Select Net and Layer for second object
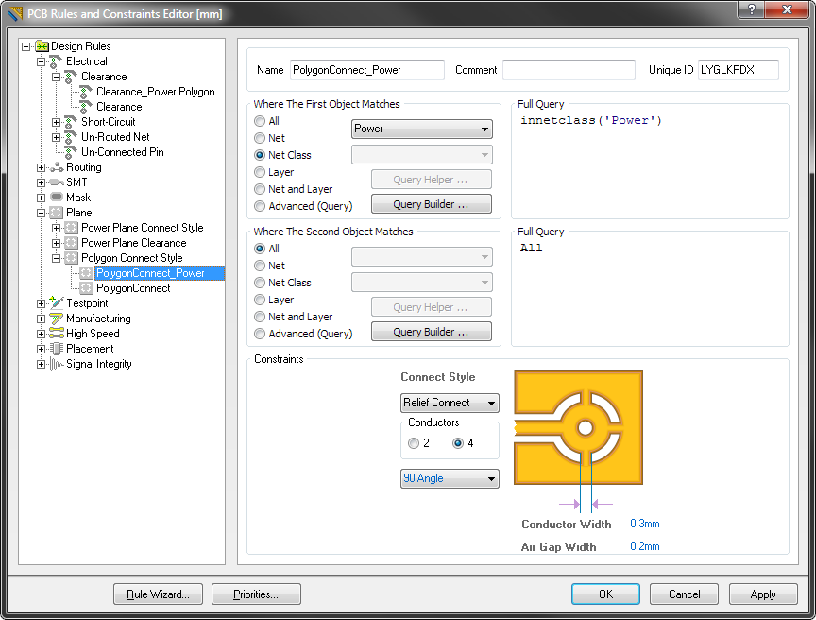The height and width of the screenshot is (620, 816). [x=260, y=317]
